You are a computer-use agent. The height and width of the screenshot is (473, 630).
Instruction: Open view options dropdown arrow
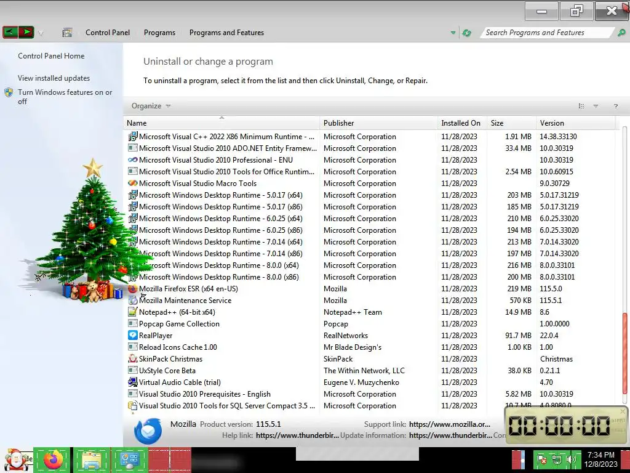coord(596,106)
